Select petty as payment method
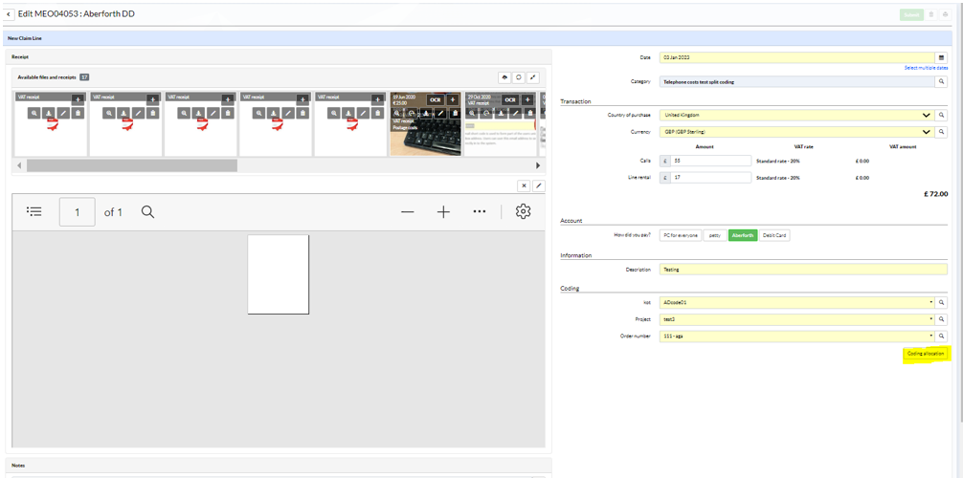This screenshot has width=963, height=478. (x=715, y=235)
